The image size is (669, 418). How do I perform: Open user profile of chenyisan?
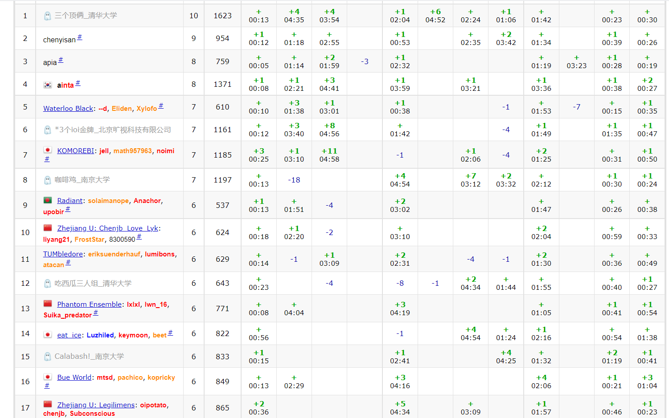click(x=59, y=40)
